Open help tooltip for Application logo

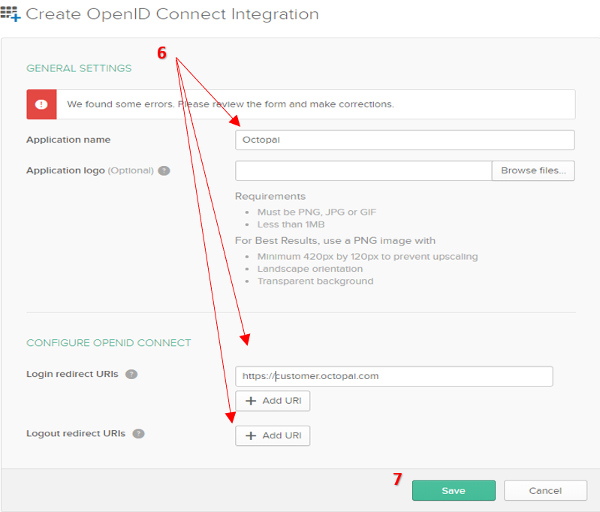164,170
